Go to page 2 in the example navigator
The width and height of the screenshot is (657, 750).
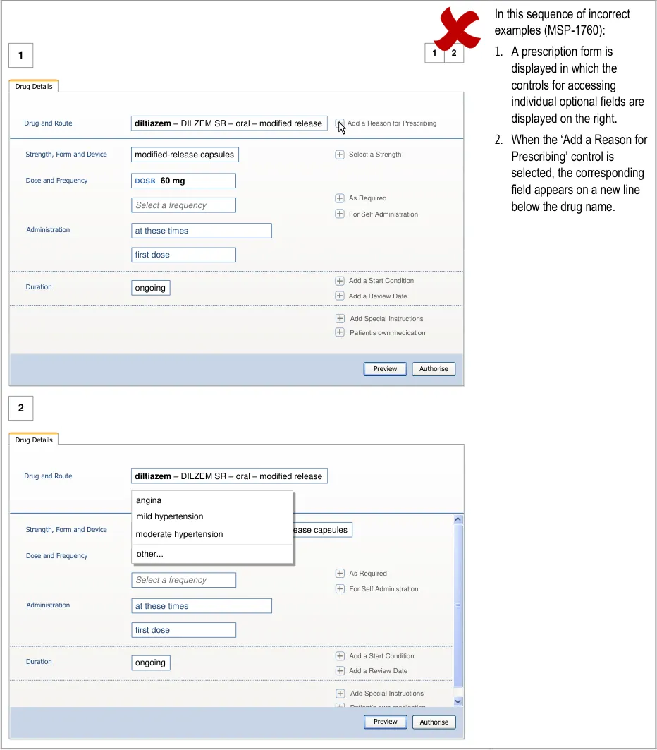click(x=454, y=53)
